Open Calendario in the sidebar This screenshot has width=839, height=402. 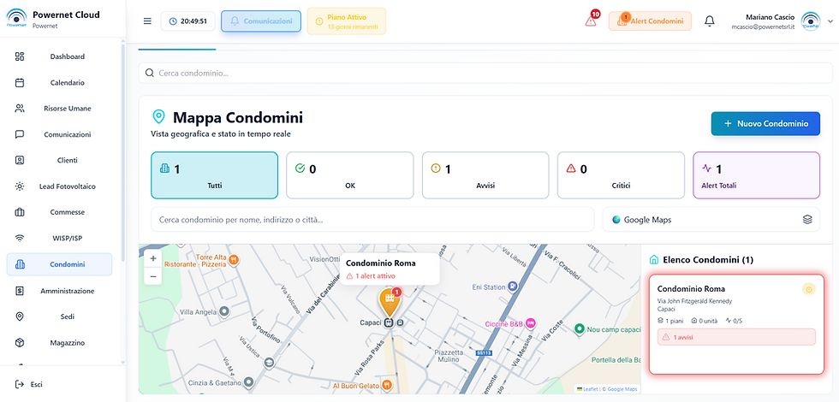59,83
